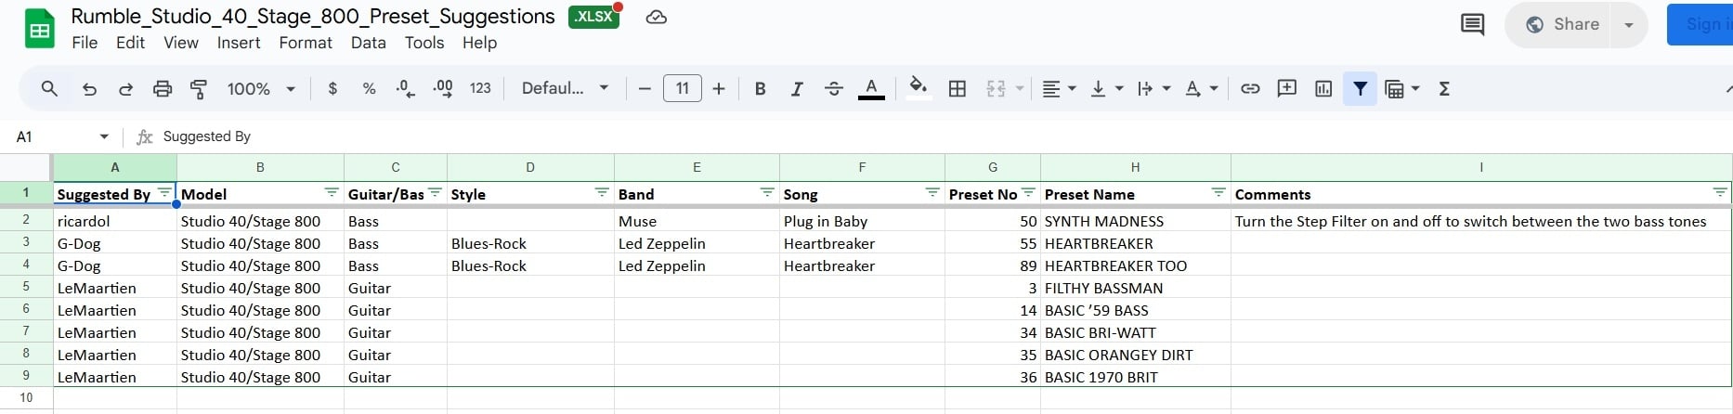Viewport: 1733px width, 414px height.
Task: Open the zoom level dropdown
Action: pyautogui.click(x=261, y=88)
